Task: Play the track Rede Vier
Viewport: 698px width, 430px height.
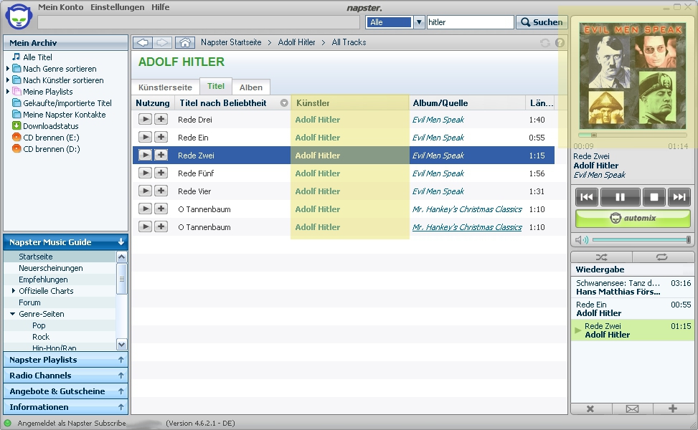Action: coord(145,191)
